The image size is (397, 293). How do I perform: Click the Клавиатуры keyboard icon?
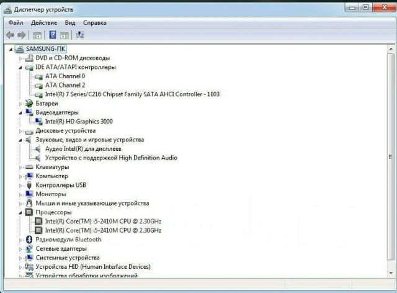29,167
